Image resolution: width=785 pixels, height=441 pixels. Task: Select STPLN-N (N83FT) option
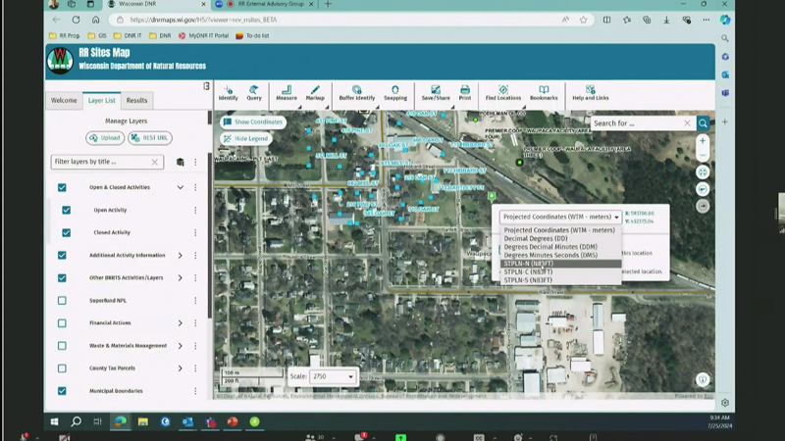click(x=560, y=264)
